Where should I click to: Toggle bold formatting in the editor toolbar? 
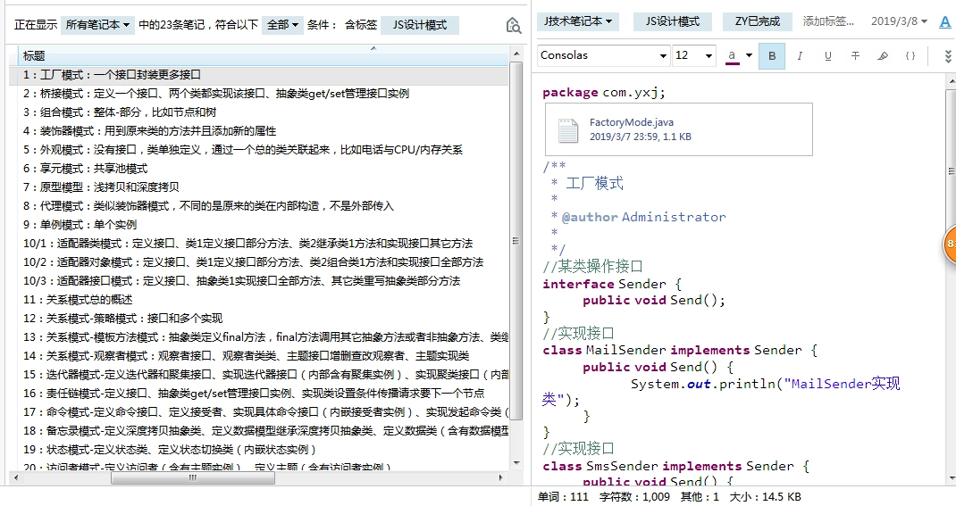pos(772,56)
